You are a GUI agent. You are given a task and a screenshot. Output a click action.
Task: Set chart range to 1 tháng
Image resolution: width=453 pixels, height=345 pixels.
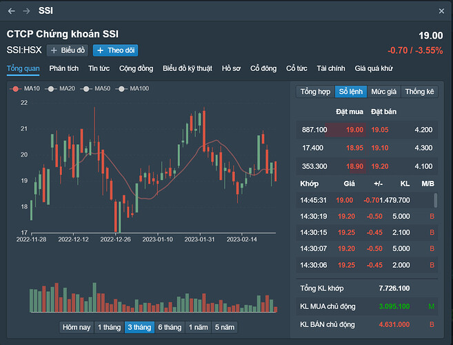[x=109, y=327]
